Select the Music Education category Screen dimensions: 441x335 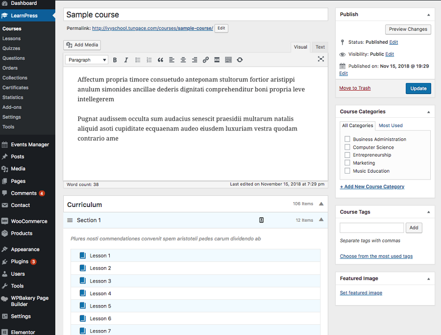(347, 171)
